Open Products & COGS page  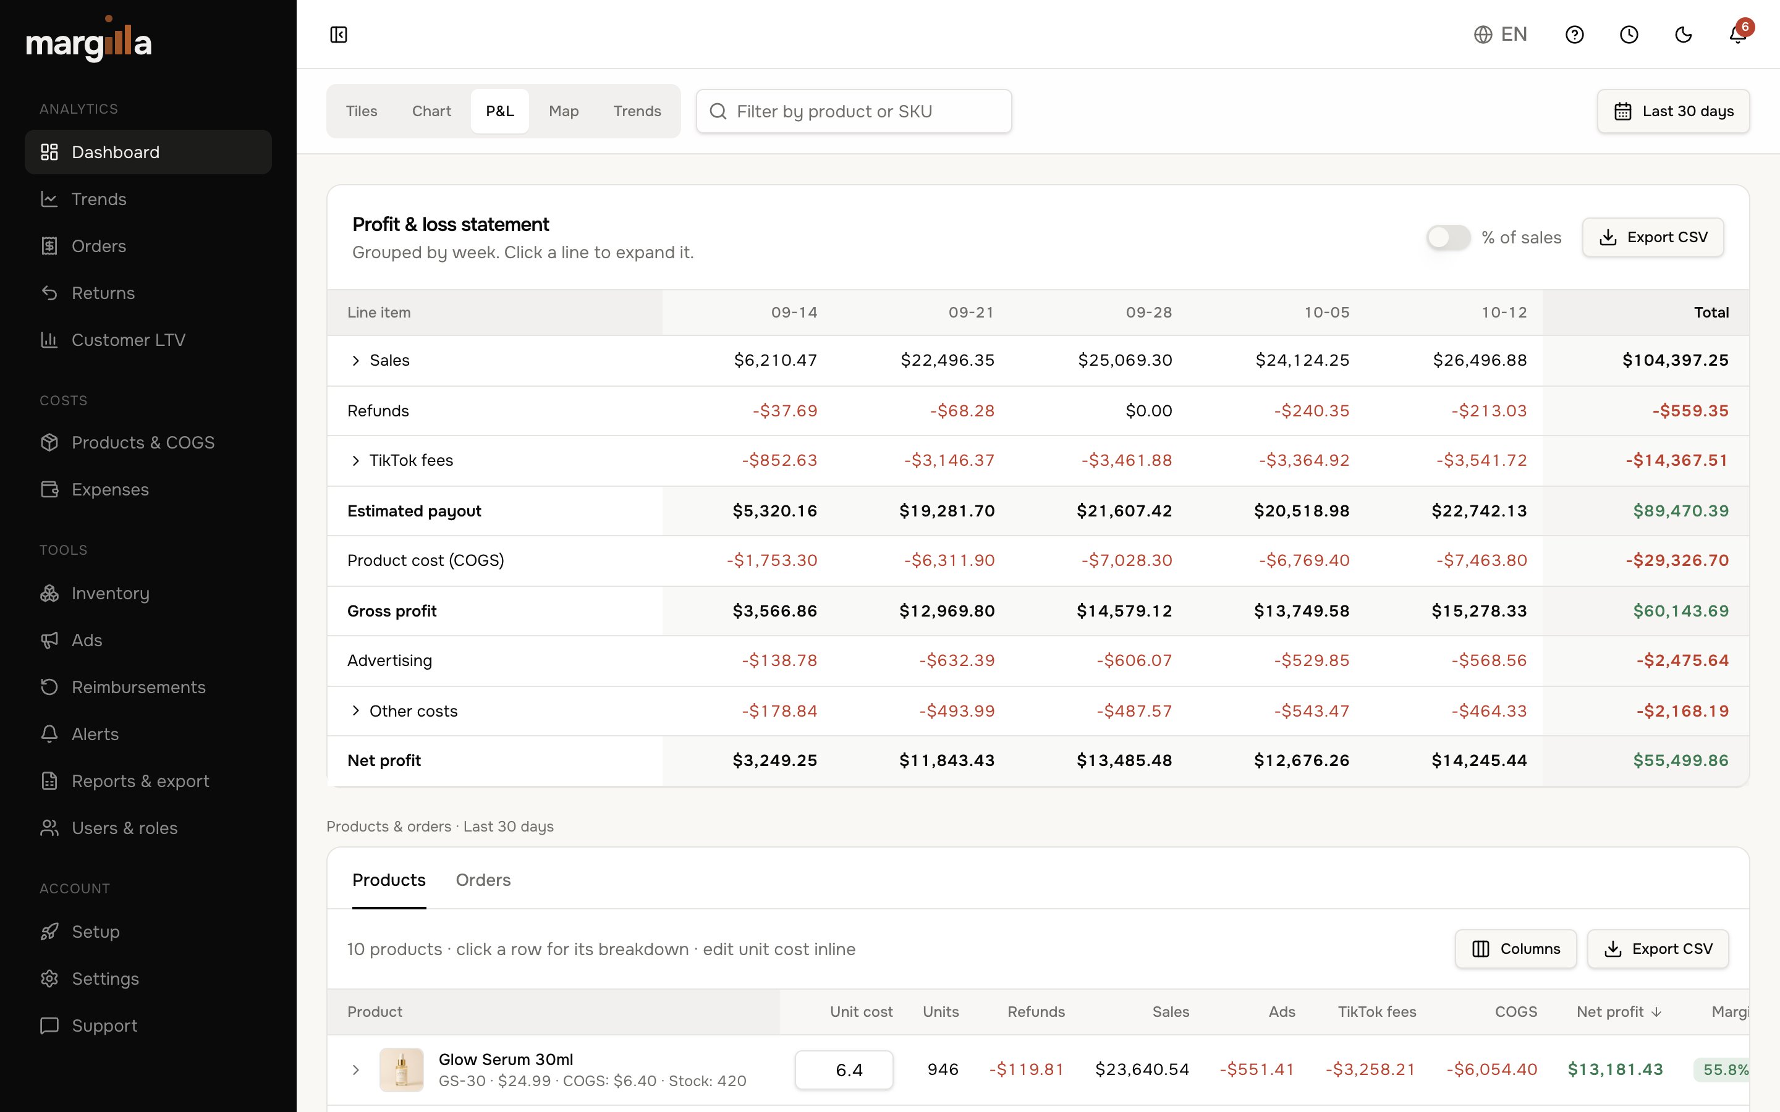148,443
